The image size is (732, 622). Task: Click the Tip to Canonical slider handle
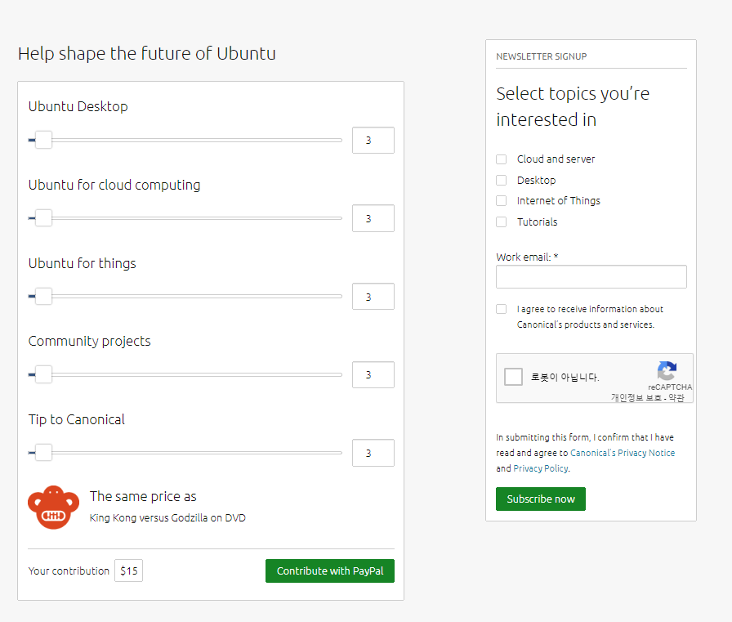coord(43,453)
